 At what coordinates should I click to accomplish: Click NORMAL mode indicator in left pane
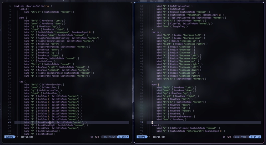click(9, 137)
